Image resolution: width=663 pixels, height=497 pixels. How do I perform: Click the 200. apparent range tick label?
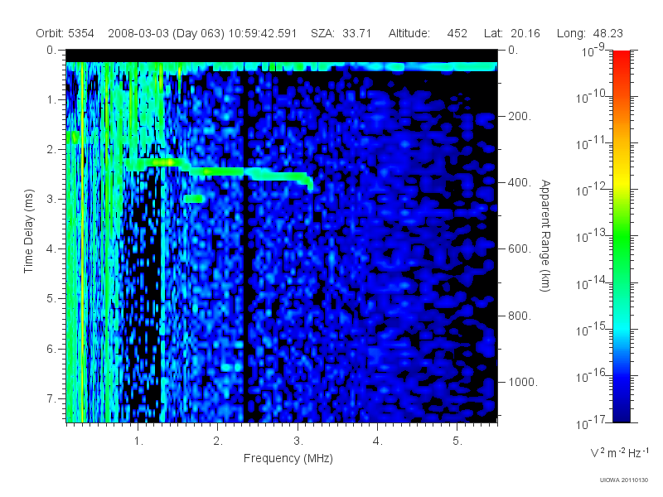point(520,116)
